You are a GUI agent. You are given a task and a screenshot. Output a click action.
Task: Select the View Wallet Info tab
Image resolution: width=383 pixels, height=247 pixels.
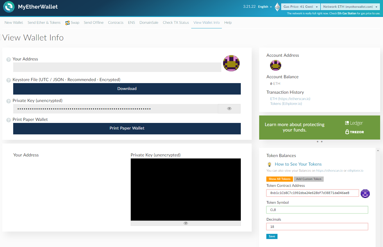(206, 23)
